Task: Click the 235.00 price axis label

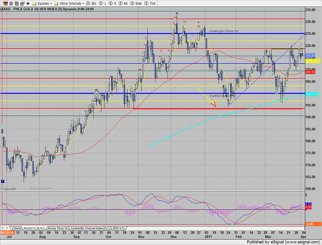Action: [x=310, y=10]
